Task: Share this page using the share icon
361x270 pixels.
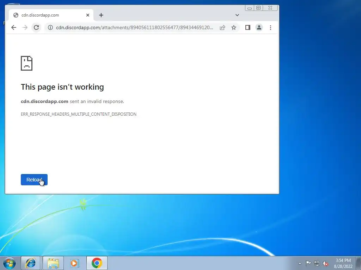Action: [x=222, y=27]
